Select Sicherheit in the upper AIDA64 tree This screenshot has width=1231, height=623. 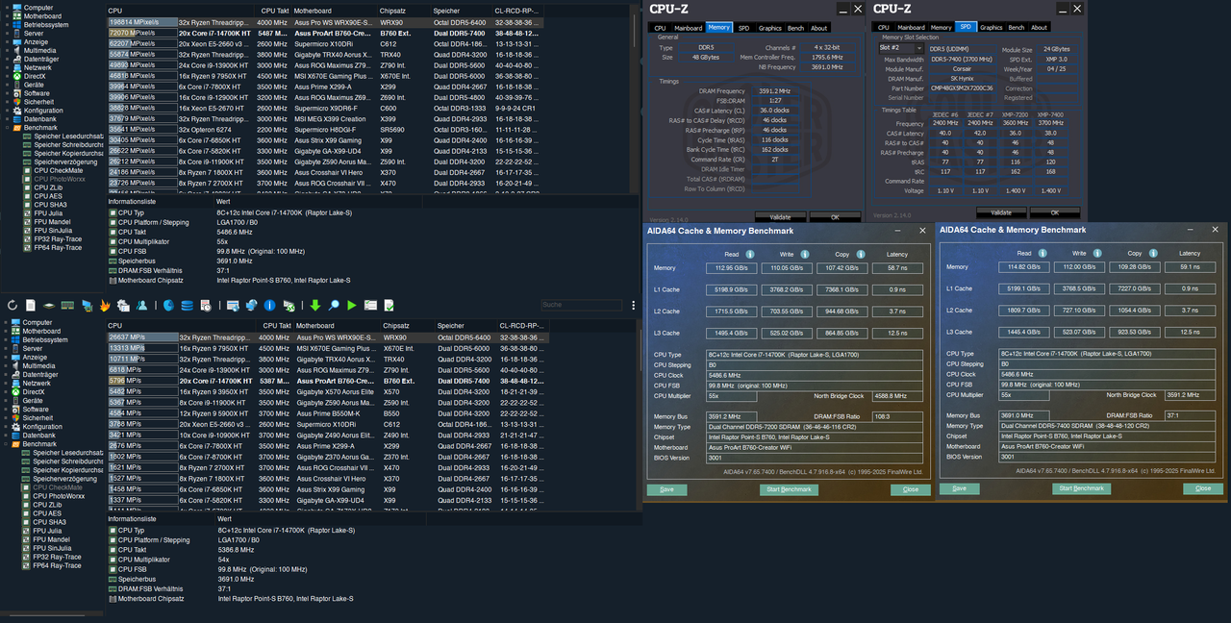coord(38,102)
